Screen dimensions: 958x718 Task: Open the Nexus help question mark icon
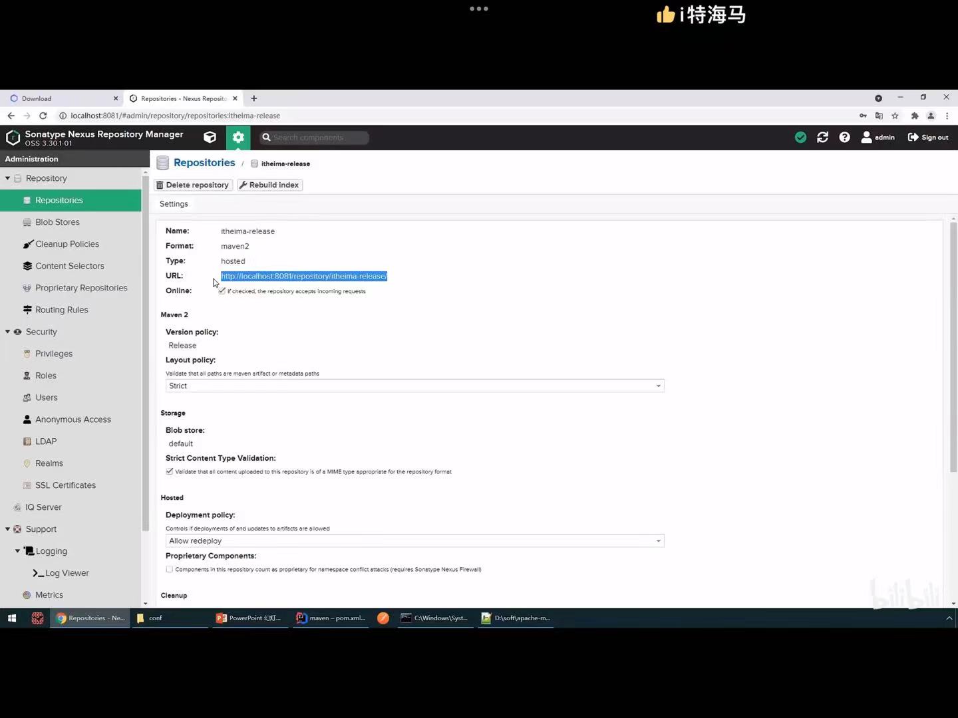[844, 137]
